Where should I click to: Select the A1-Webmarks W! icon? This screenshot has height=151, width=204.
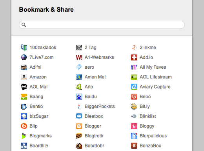point(79,57)
